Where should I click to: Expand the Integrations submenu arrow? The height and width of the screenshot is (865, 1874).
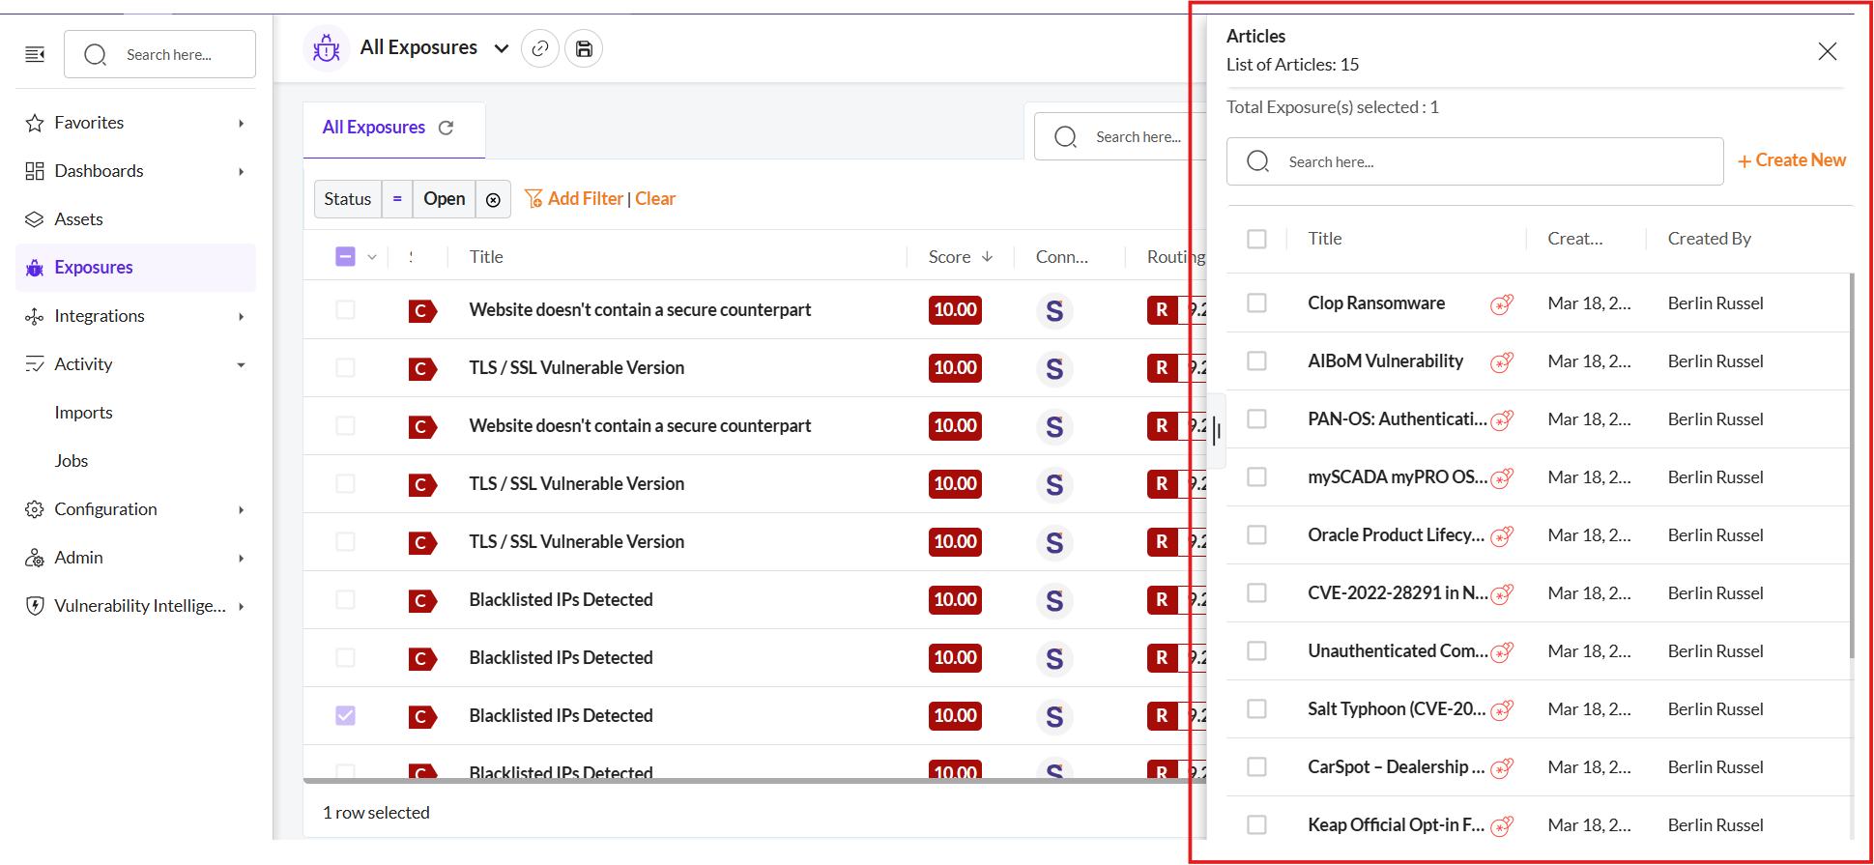241,316
